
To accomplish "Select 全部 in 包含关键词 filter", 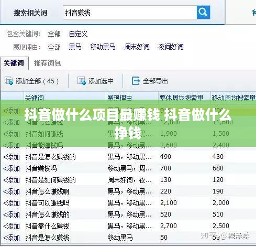I will (54, 34).
